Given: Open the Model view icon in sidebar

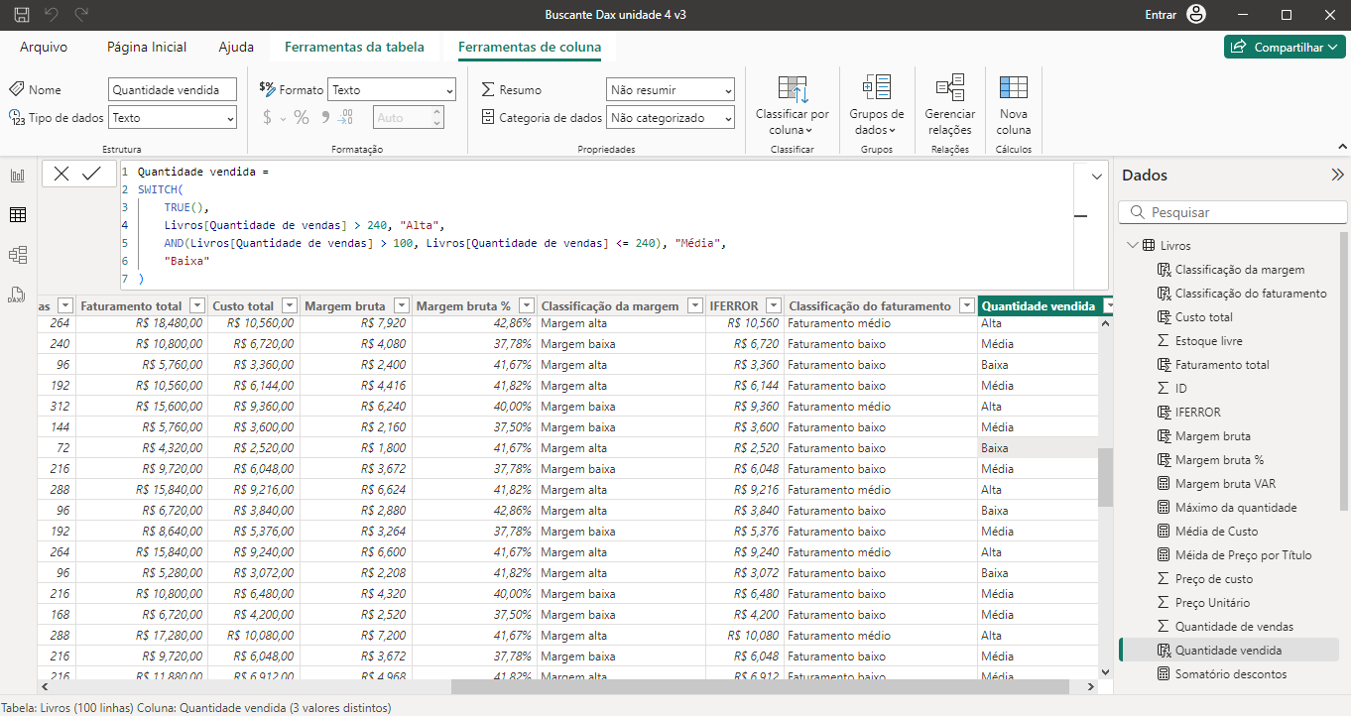Looking at the screenshot, I should [x=18, y=255].
